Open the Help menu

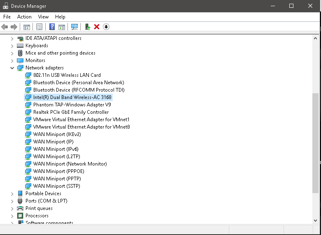click(60, 17)
